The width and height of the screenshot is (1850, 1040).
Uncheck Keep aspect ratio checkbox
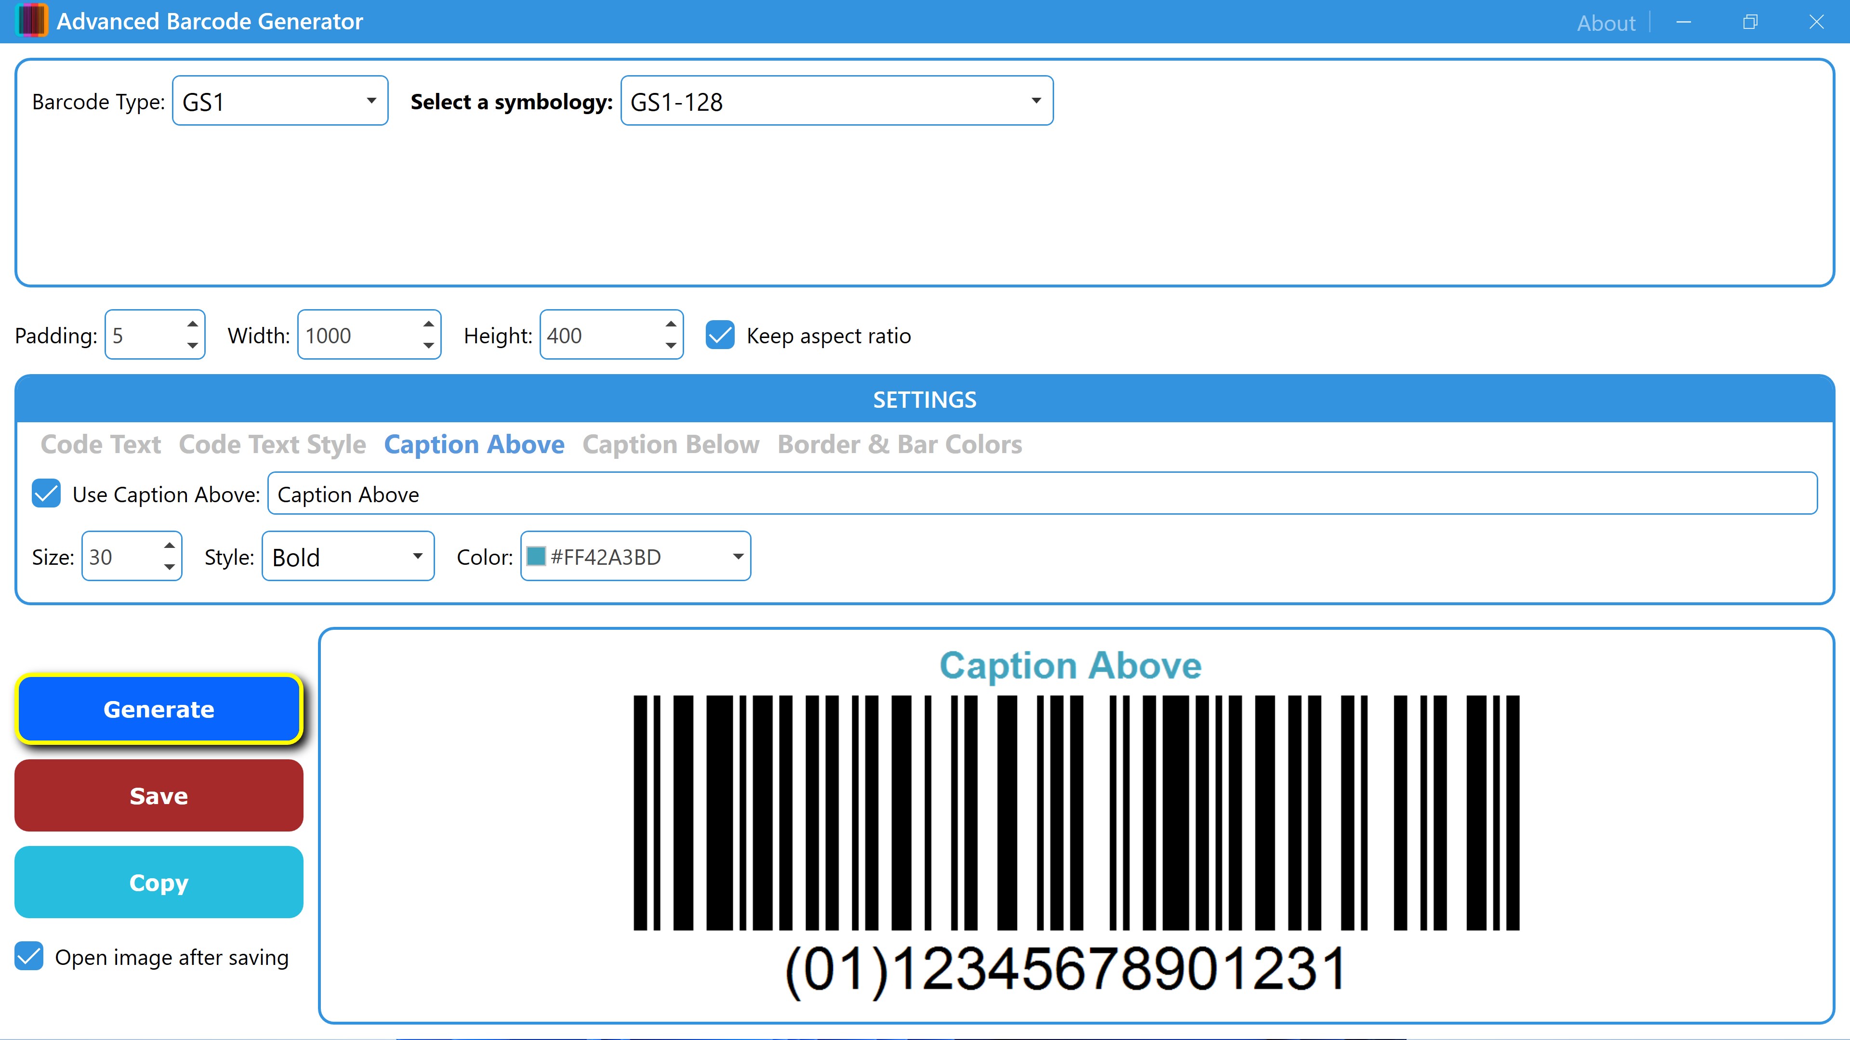pos(720,335)
